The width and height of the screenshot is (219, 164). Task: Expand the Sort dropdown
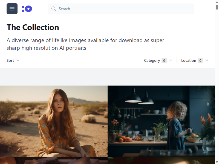click(13, 60)
